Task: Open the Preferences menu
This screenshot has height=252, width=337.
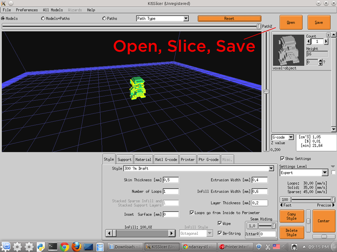Action: (x=27, y=10)
